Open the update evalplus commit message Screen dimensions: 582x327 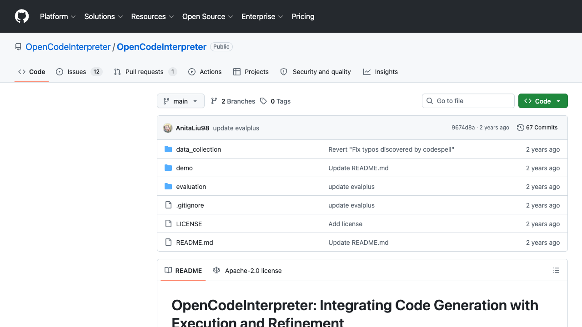[236, 128]
